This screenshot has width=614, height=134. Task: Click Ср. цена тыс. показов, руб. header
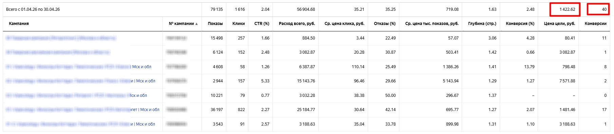[432, 24]
